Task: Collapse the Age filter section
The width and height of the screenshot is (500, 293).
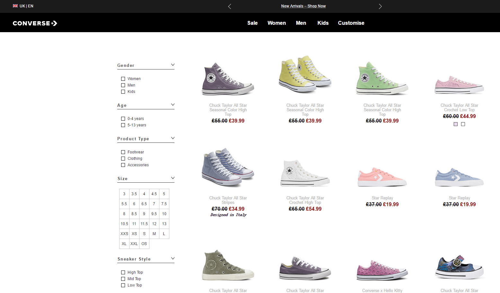Action: click(x=173, y=105)
